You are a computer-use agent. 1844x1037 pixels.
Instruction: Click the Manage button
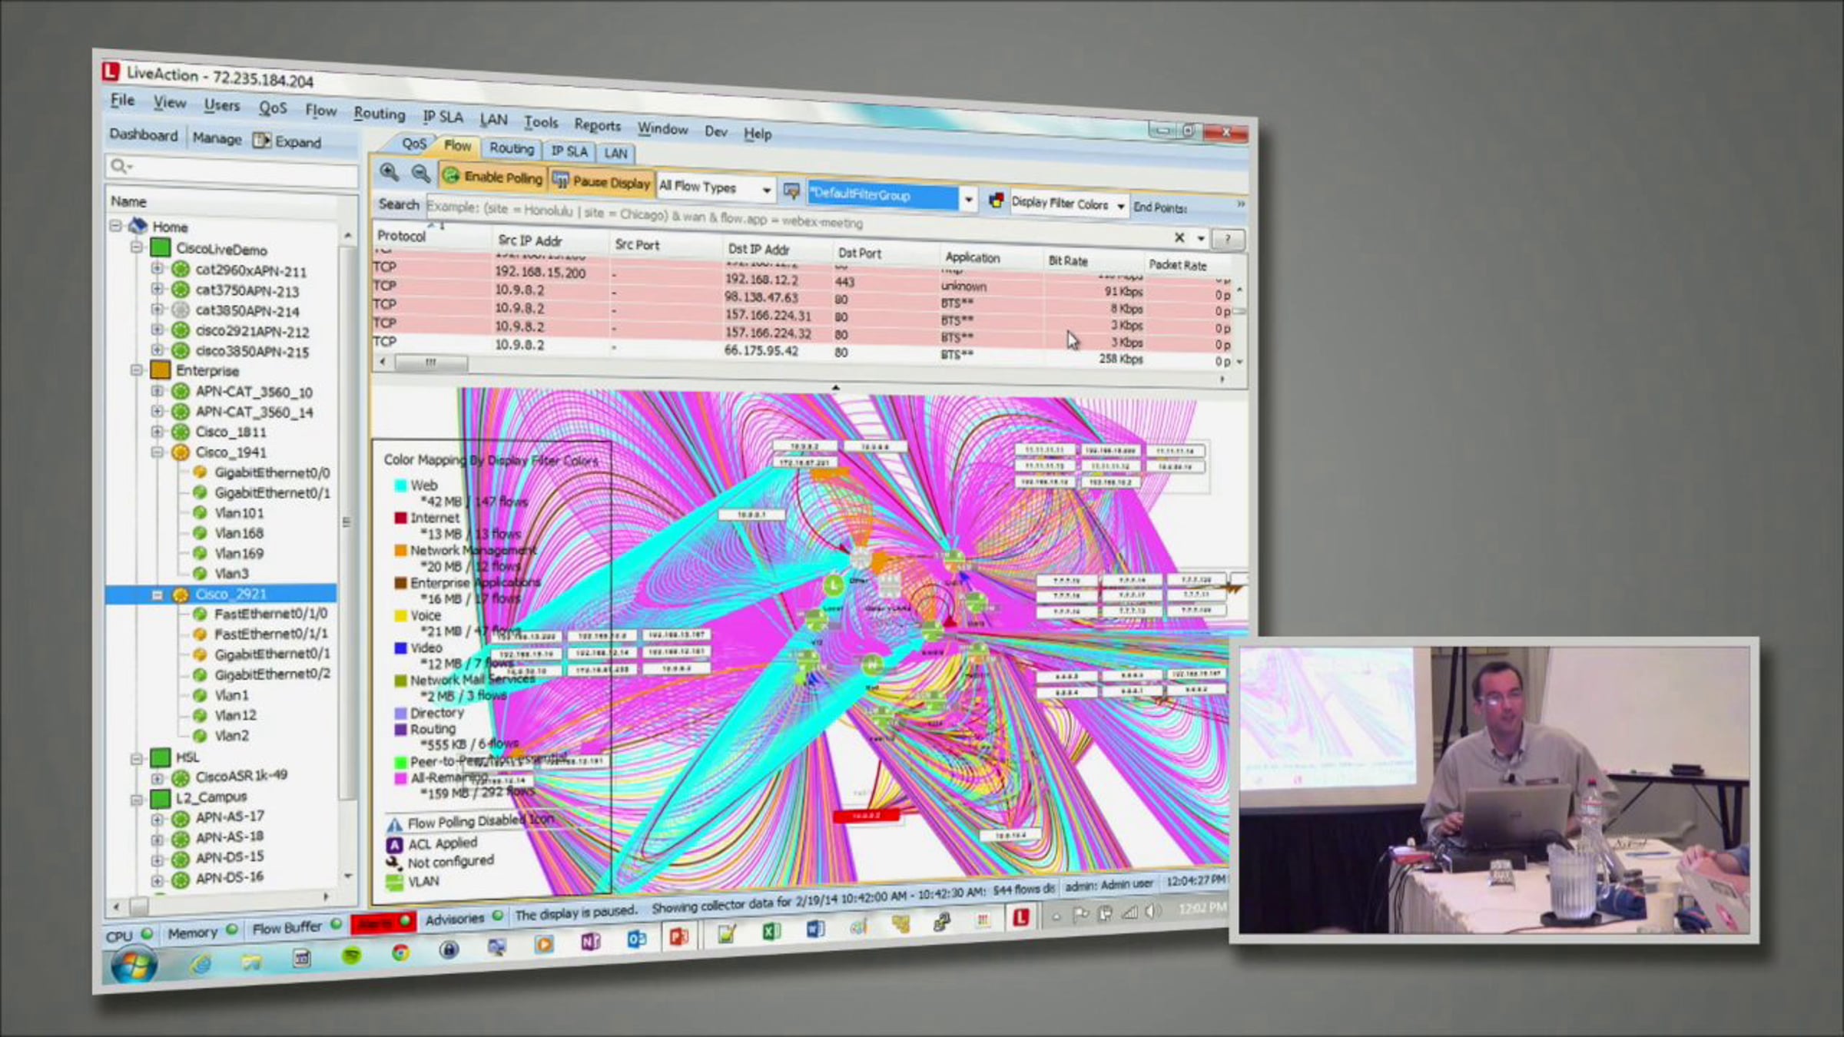tap(217, 138)
